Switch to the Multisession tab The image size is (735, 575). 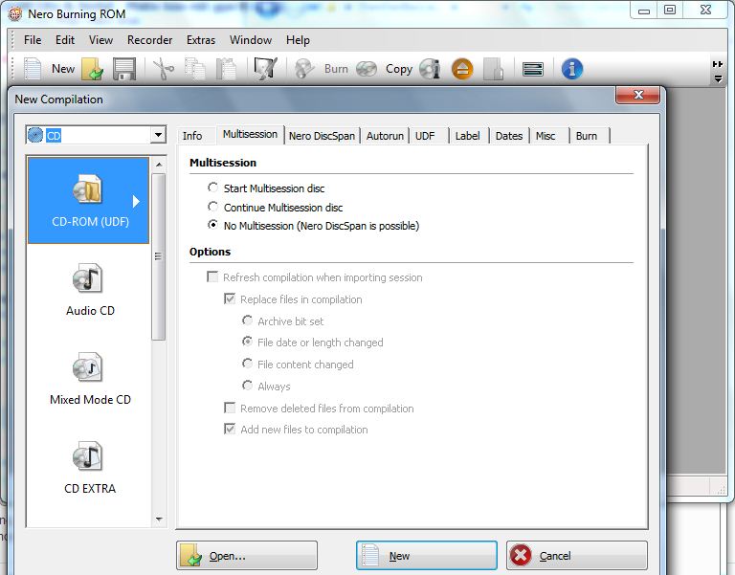251,135
